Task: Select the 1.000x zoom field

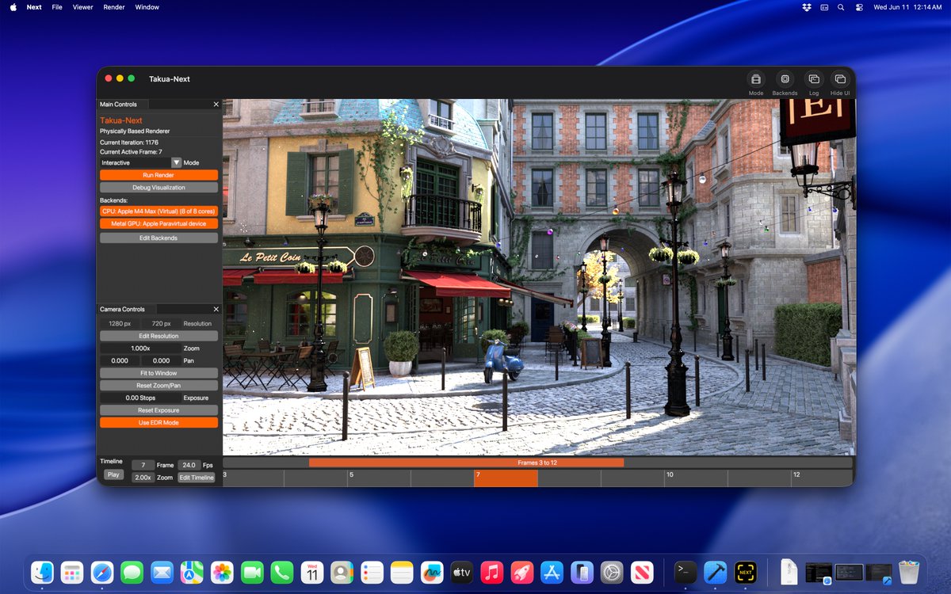Action: [140, 348]
